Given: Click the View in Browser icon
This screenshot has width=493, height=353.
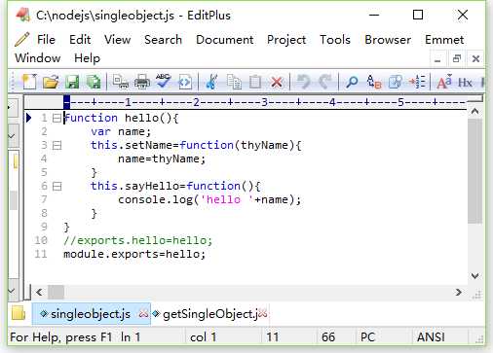Looking at the screenshot, I should pos(185,82).
